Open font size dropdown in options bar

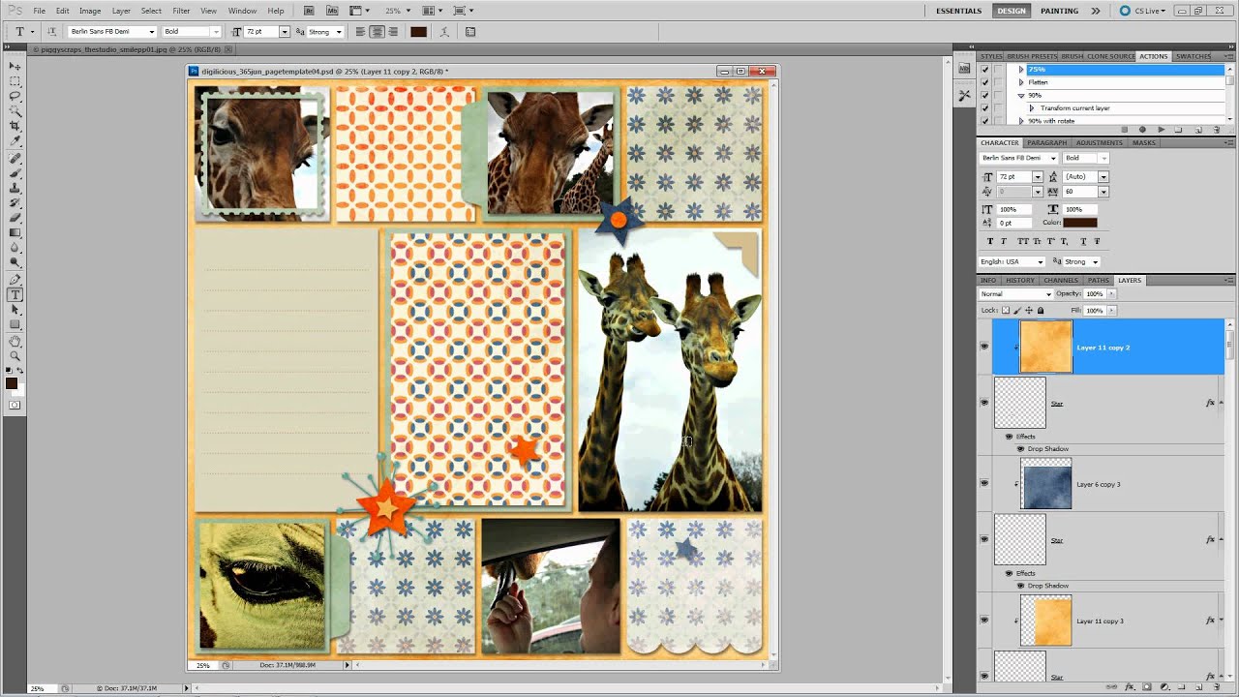284,32
